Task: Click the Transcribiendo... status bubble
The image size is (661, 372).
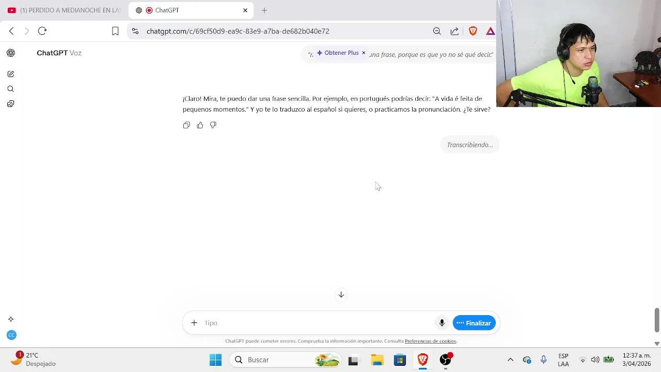Action: point(470,145)
